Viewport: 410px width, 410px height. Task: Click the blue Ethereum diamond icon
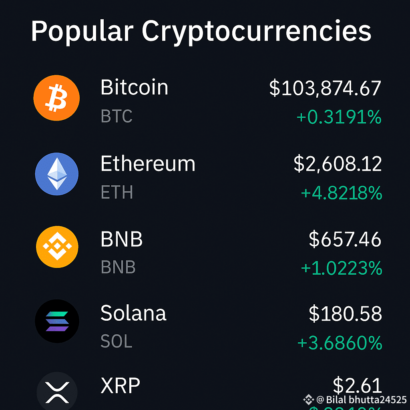click(56, 174)
